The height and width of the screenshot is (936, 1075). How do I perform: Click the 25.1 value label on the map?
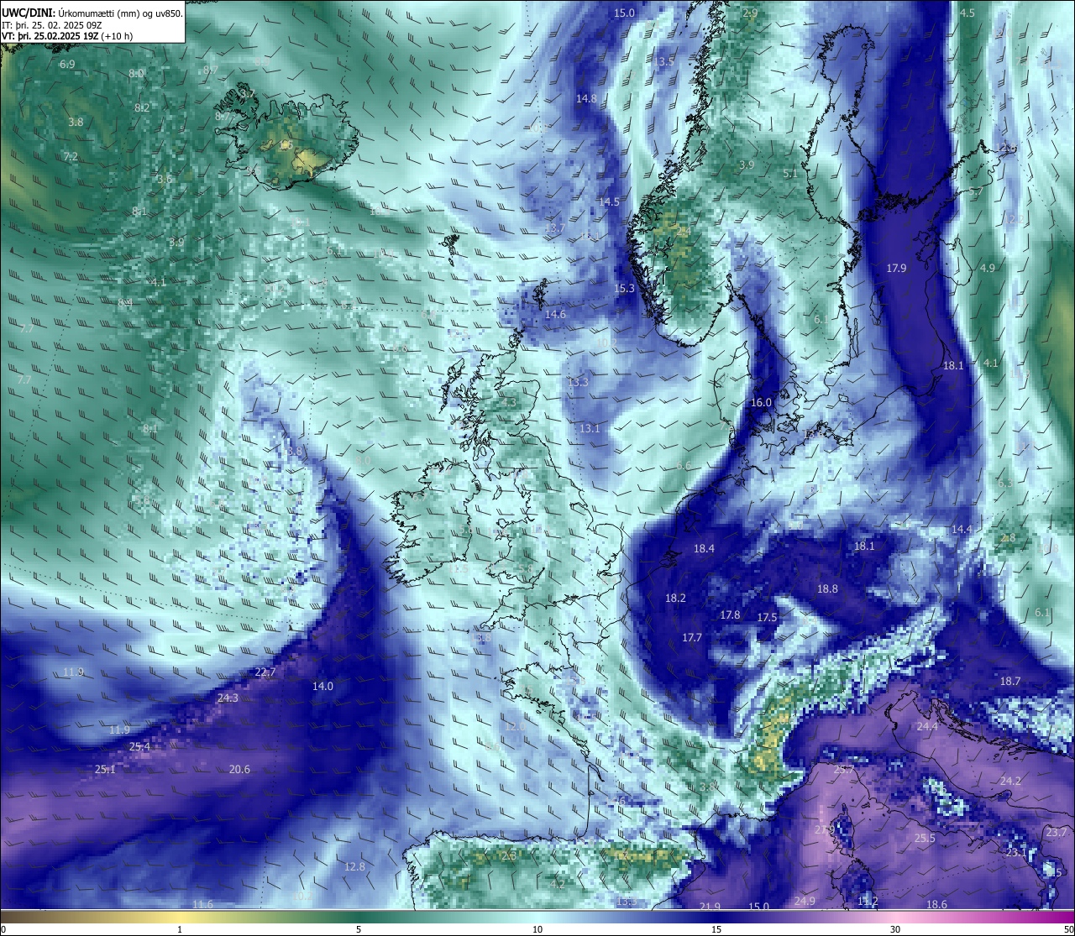(x=105, y=770)
